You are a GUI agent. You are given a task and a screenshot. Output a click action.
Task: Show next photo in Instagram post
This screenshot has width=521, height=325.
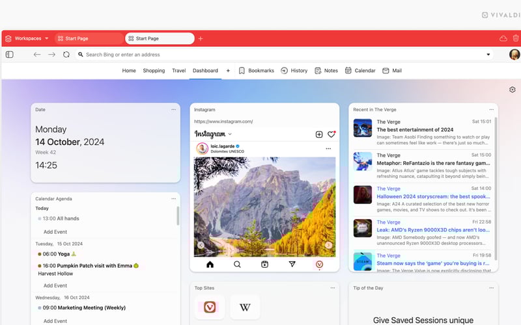pos(328,245)
